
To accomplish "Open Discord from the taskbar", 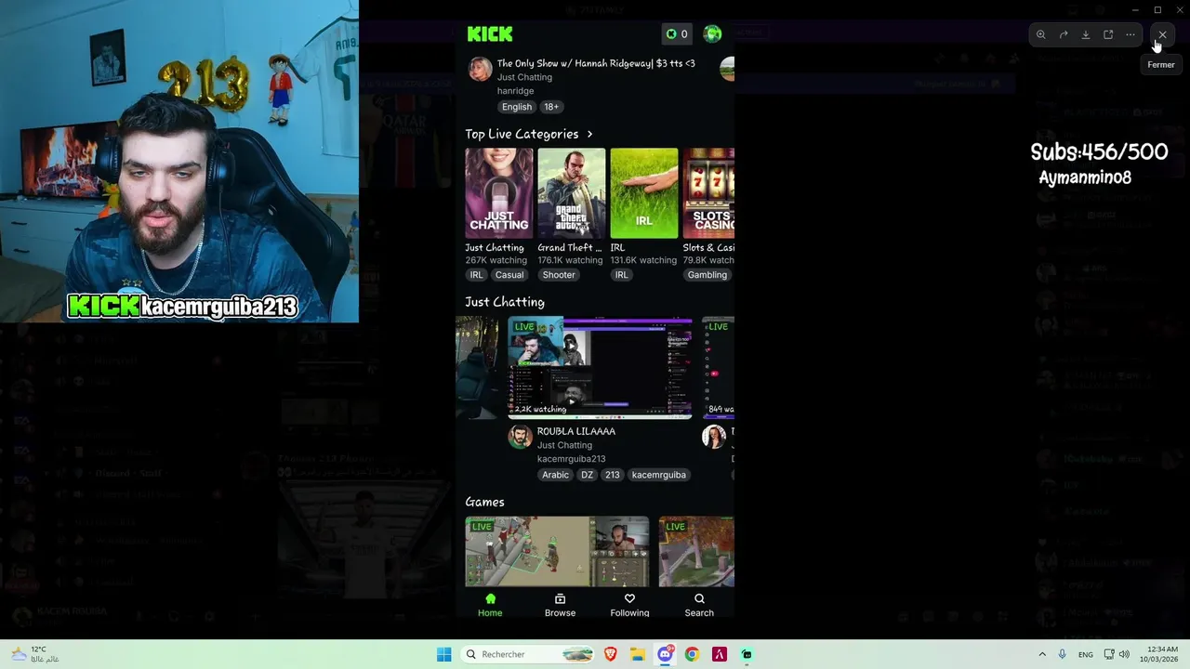I will (x=665, y=654).
